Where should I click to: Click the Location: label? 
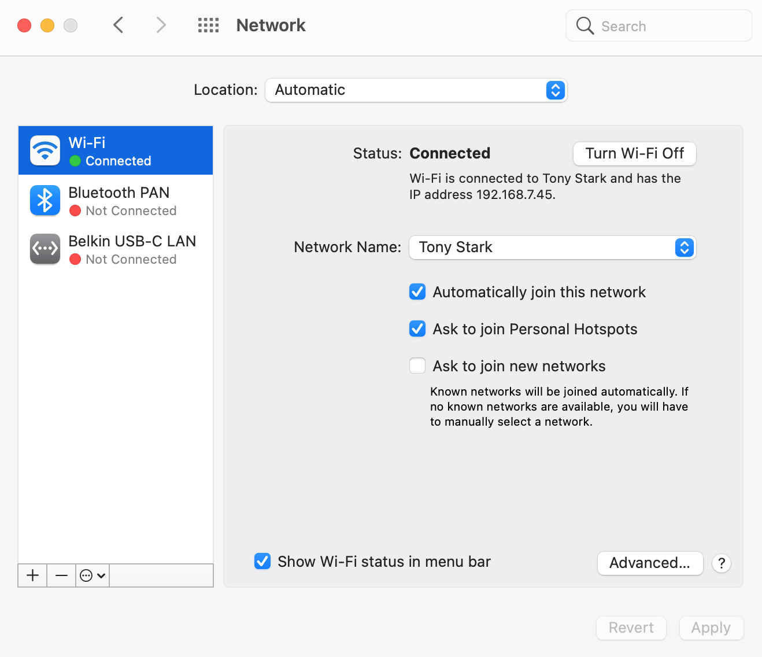click(x=225, y=90)
